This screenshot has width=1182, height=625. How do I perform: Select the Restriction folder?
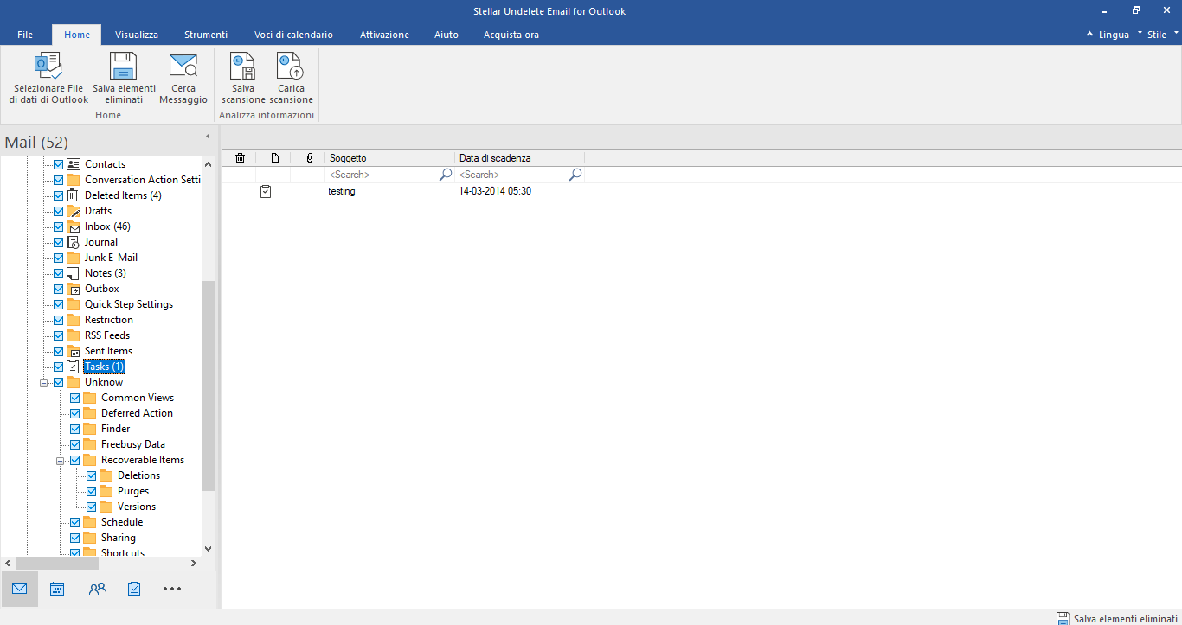tap(109, 320)
